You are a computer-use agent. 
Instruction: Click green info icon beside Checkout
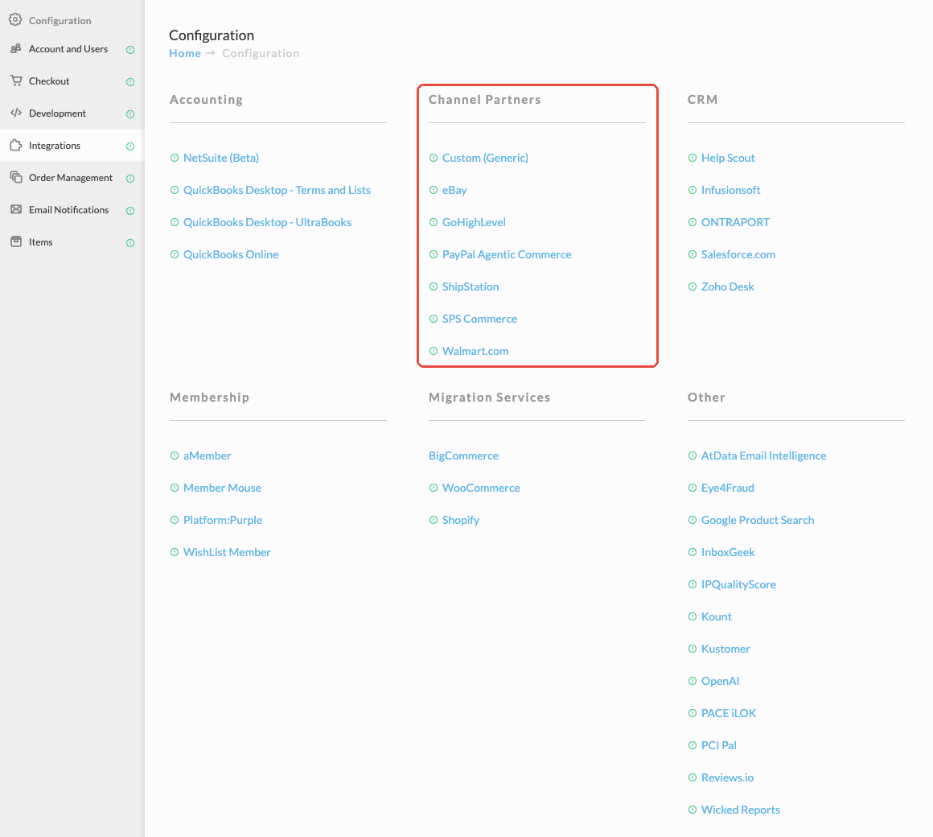point(130,82)
